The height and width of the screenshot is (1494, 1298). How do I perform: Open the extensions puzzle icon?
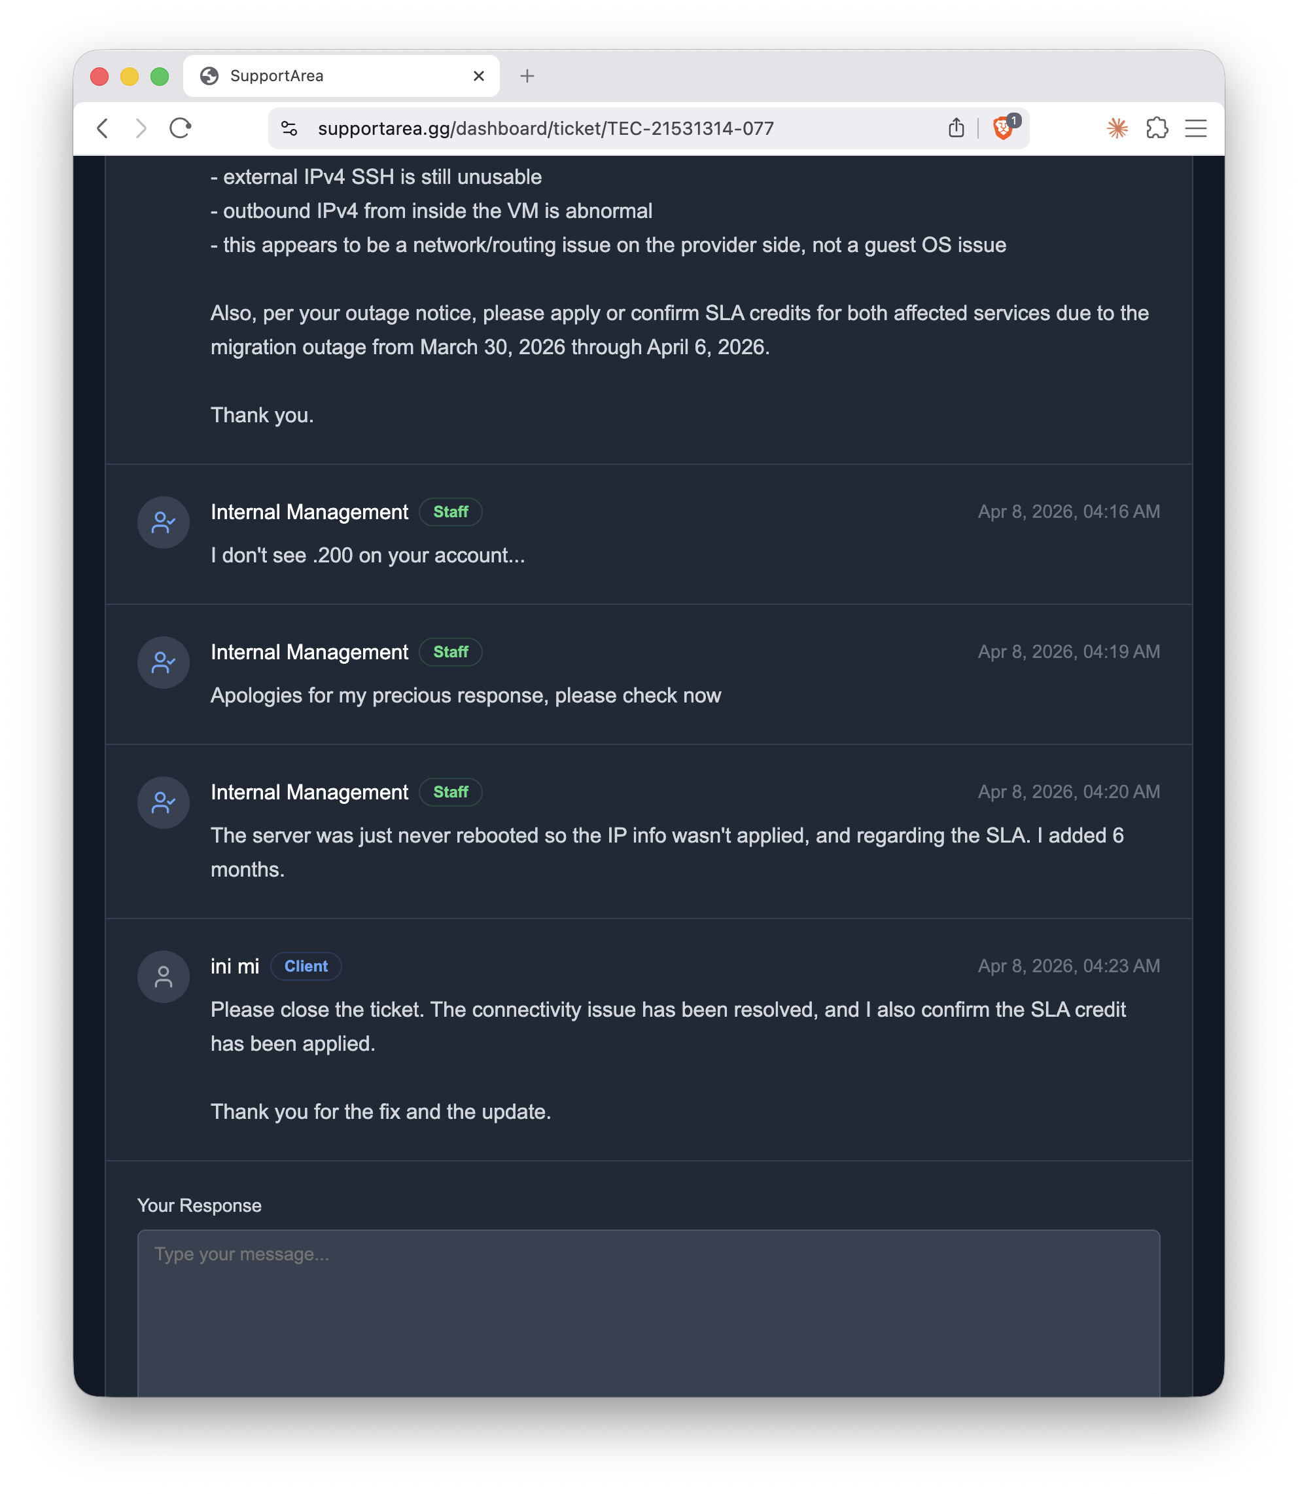(1157, 128)
